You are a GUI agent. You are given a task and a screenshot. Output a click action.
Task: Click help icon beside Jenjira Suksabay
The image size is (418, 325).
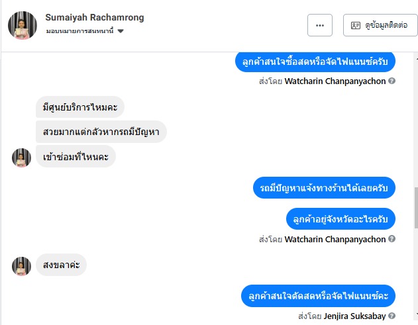[x=392, y=316]
